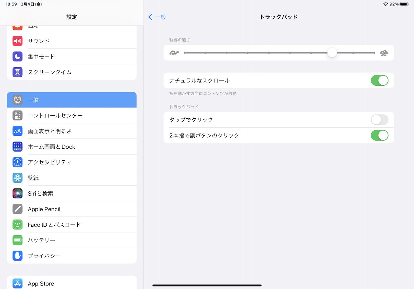This screenshot has width=414, height=289.
Task: Tap the Wallpaper flower icon
Action: click(17, 178)
